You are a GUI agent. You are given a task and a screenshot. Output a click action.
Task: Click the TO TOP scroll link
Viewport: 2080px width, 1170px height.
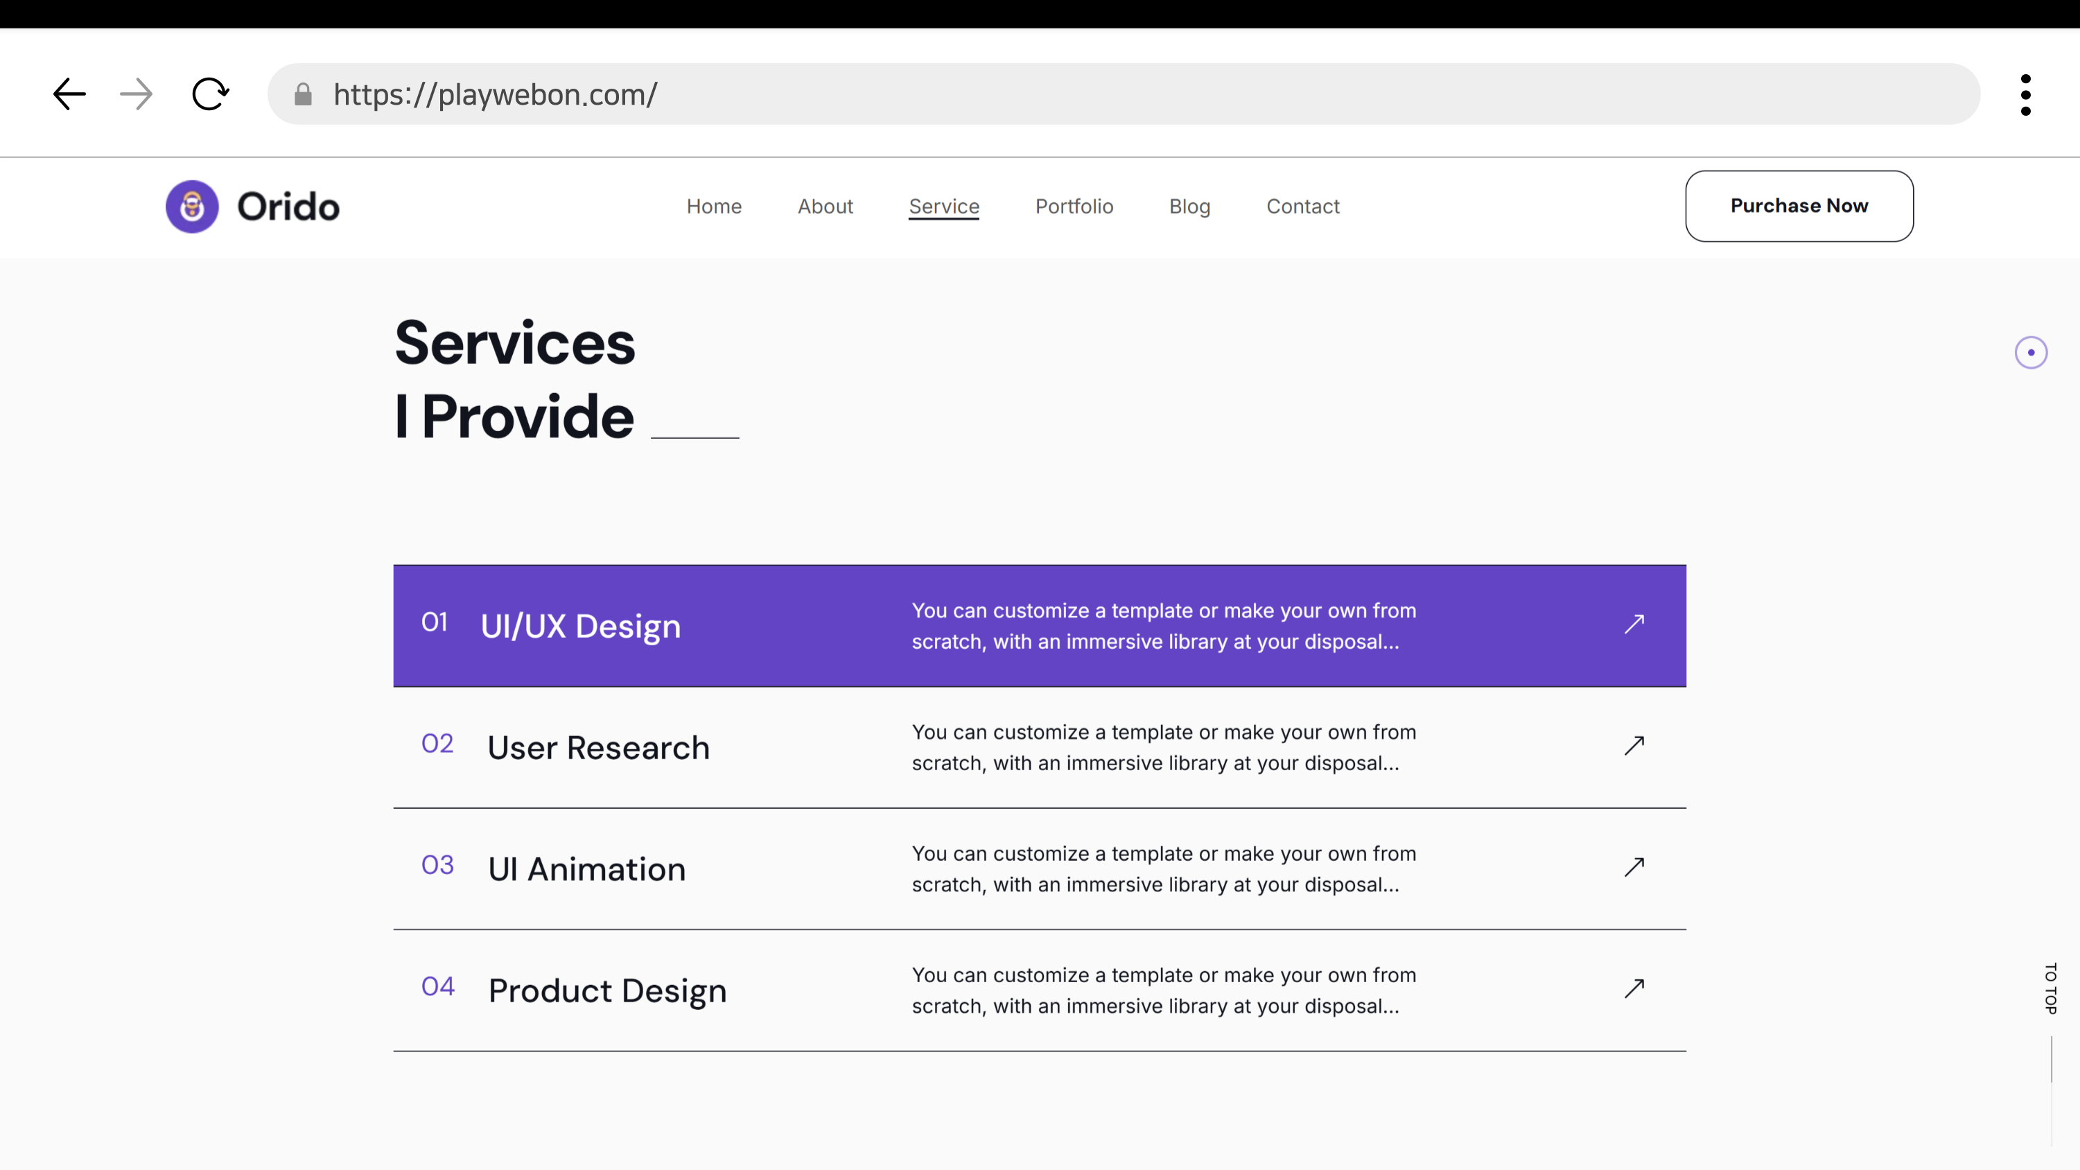tap(2050, 988)
